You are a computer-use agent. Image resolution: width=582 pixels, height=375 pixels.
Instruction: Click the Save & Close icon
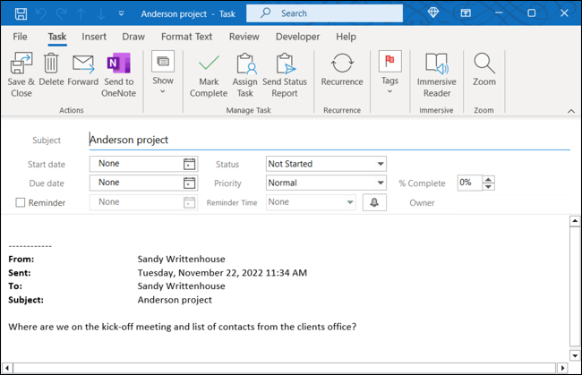click(x=21, y=73)
